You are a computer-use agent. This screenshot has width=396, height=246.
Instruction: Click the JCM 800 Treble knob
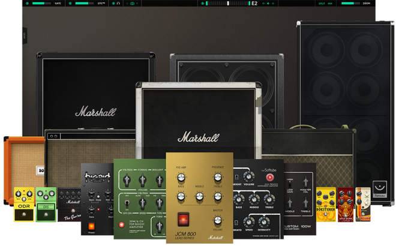(218, 196)
